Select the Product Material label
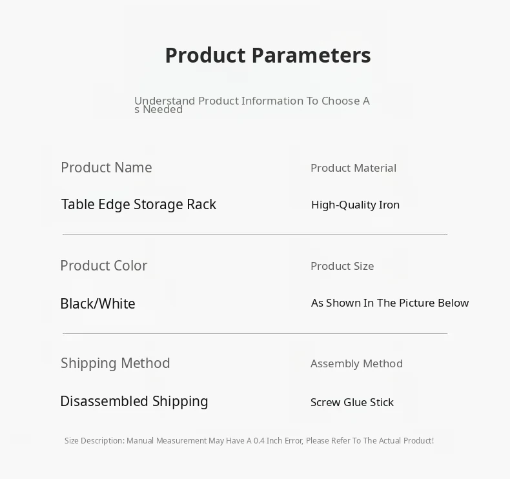This screenshot has height=479, width=510. 353,168
